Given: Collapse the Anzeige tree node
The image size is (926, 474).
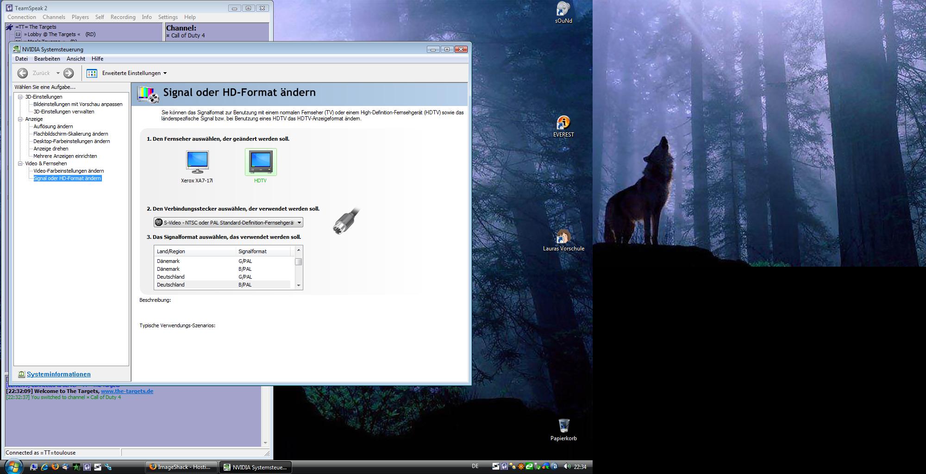Looking at the screenshot, I should (x=20, y=119).
